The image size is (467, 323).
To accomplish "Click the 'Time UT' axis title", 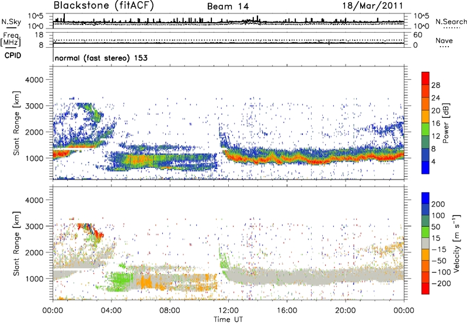I will click(228, 320).
